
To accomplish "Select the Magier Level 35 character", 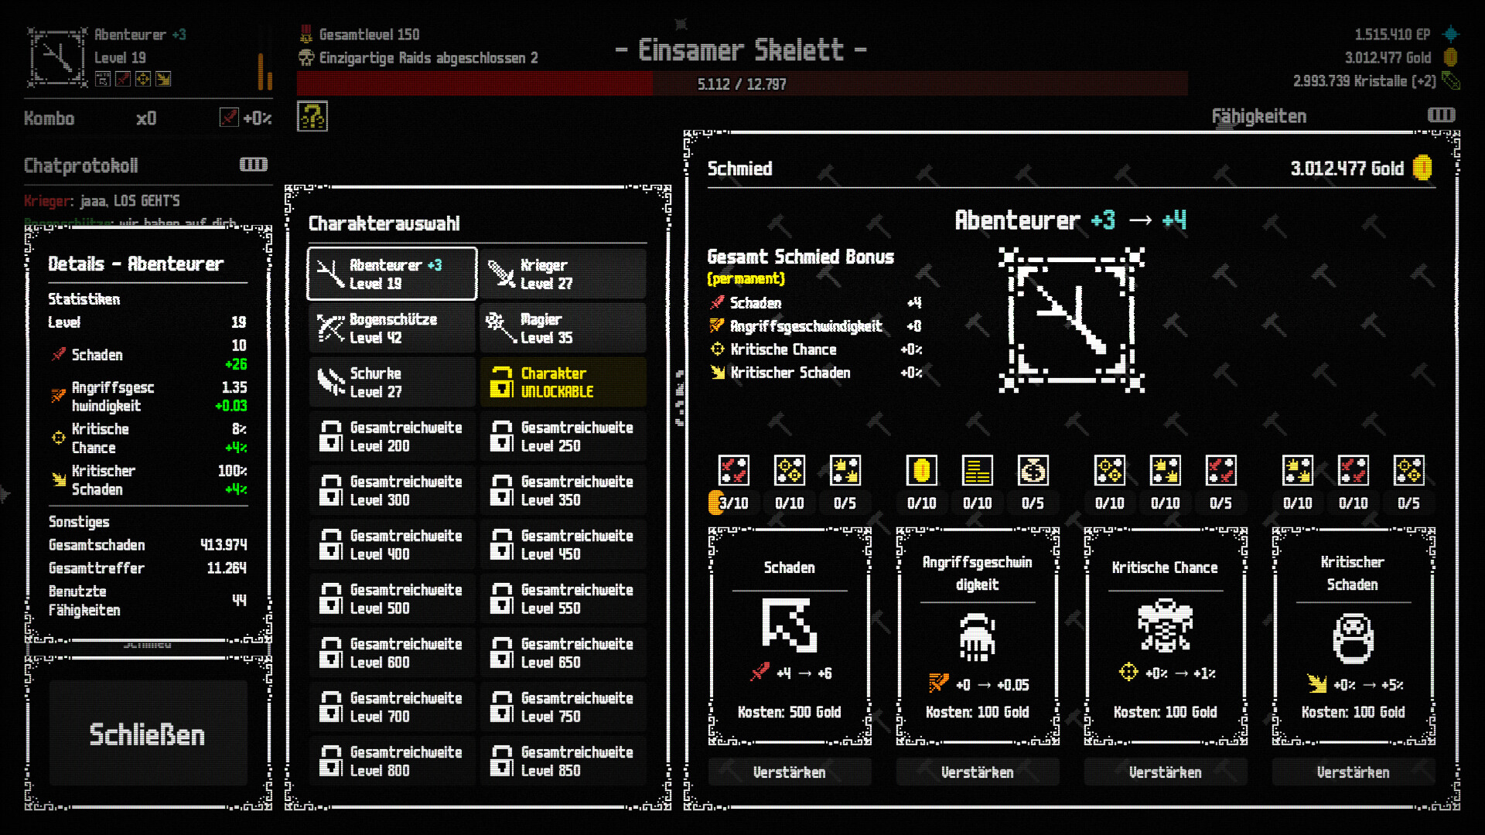I will pyautogui.click(x=563, y=328).
